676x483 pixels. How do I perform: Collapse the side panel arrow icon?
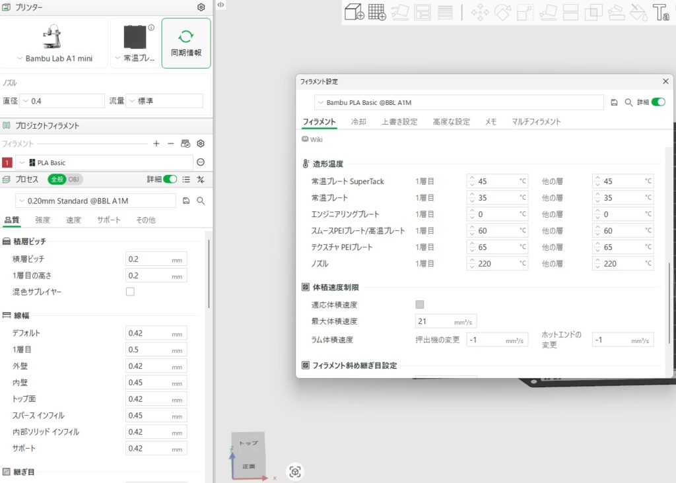[x=220, y=5]
